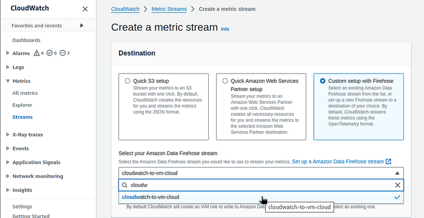
Task: Click the Destination section heading
Action: pos(137,53)
